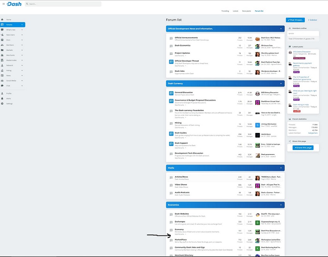The image size is (328, 257).
Task: Switch to the Trending tab
Action: coord(225,11)
